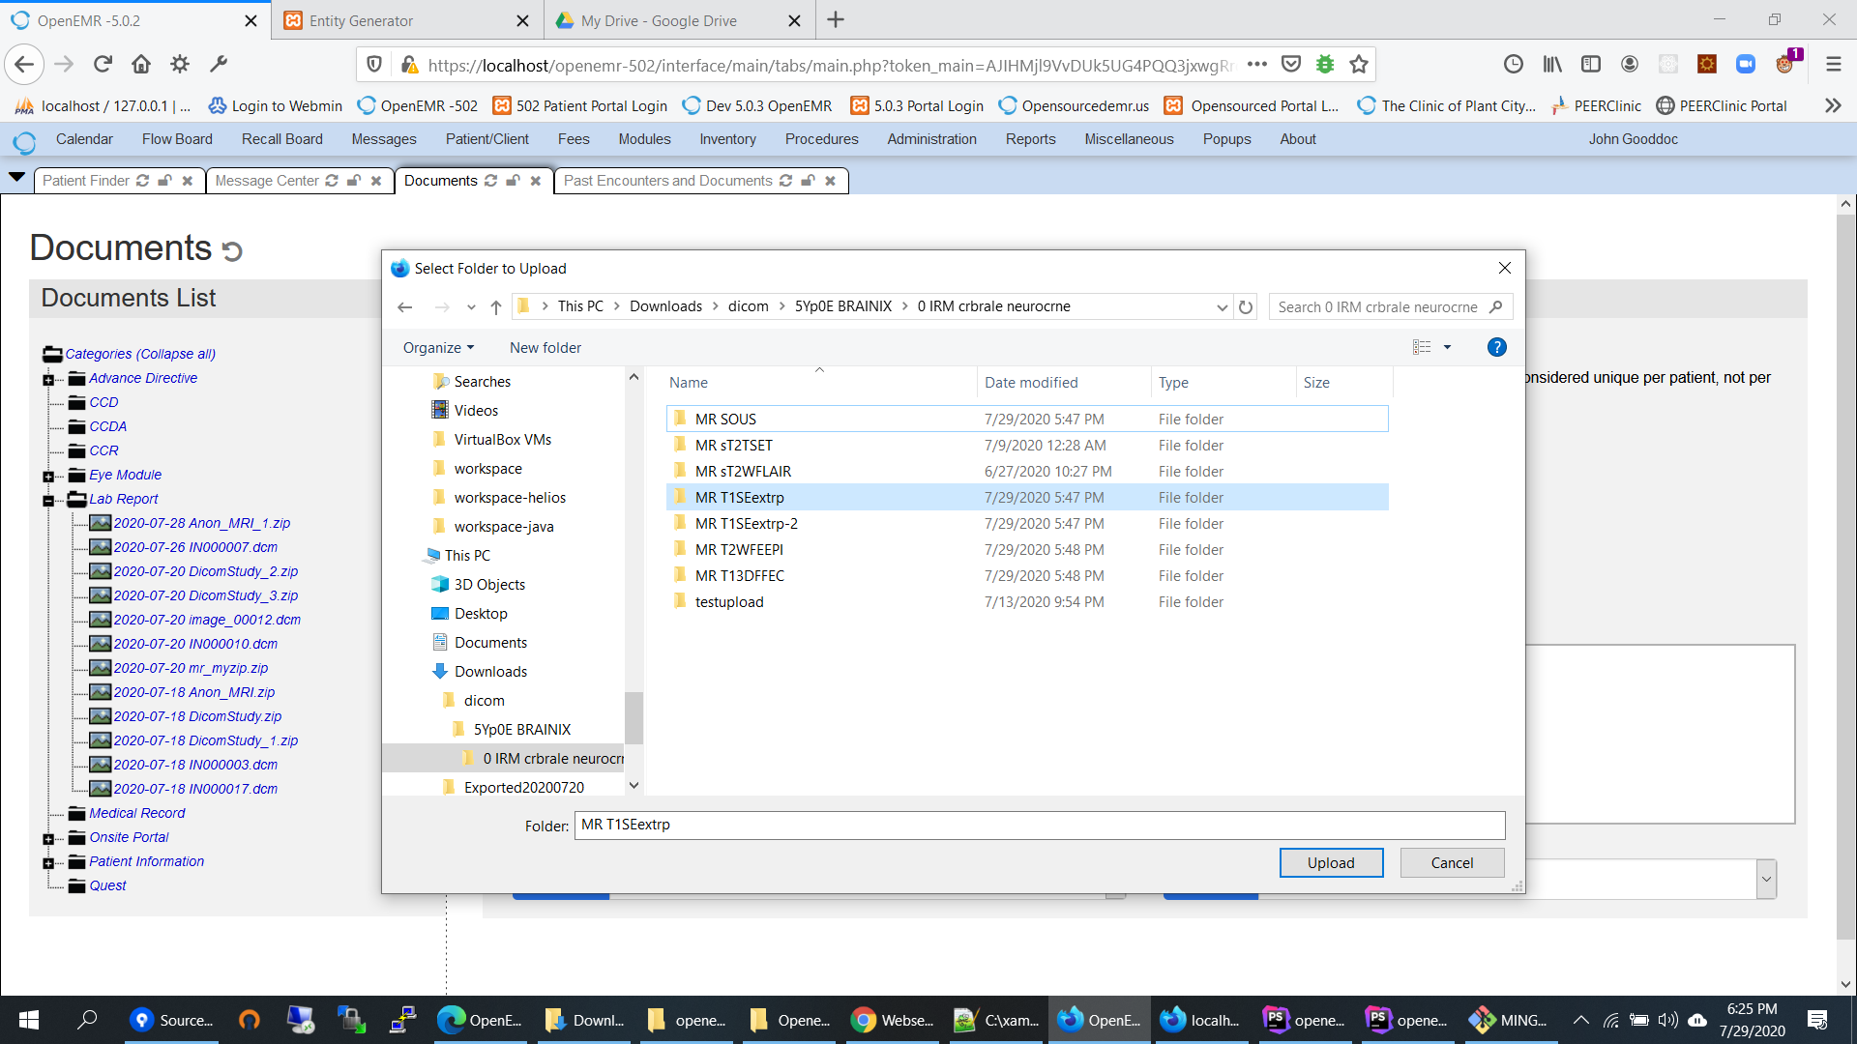Open the Windows taskbar search icon
1857x1044 pixels.
(88, 1019)
